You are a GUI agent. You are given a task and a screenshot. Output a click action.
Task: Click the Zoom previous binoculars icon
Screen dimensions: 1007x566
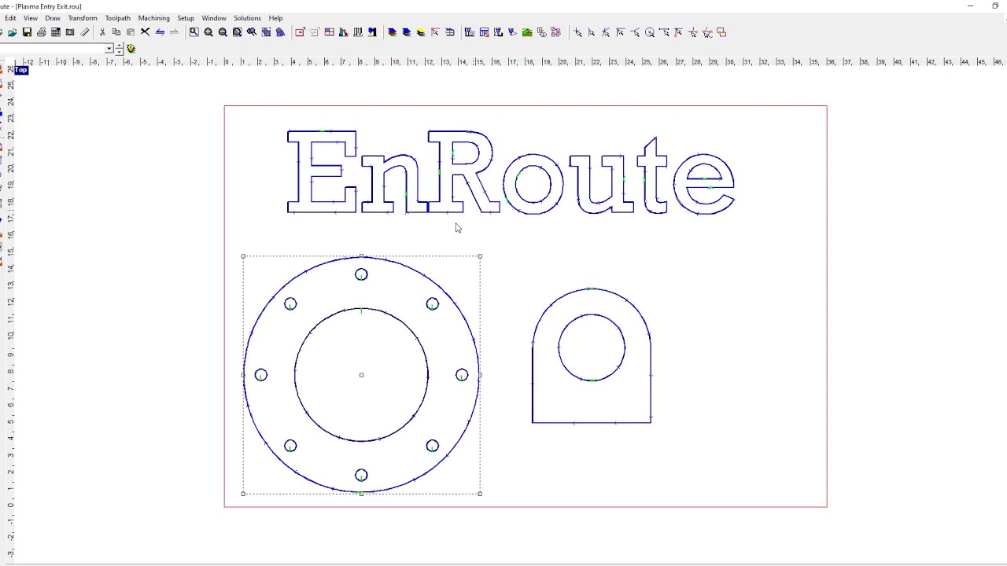[x=252, y=32]
